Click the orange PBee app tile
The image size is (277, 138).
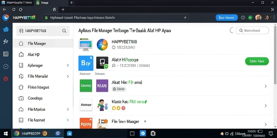[86, 123]
